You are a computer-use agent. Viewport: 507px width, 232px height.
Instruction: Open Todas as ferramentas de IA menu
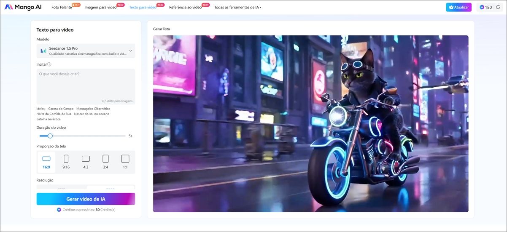(x=237, y=7)
